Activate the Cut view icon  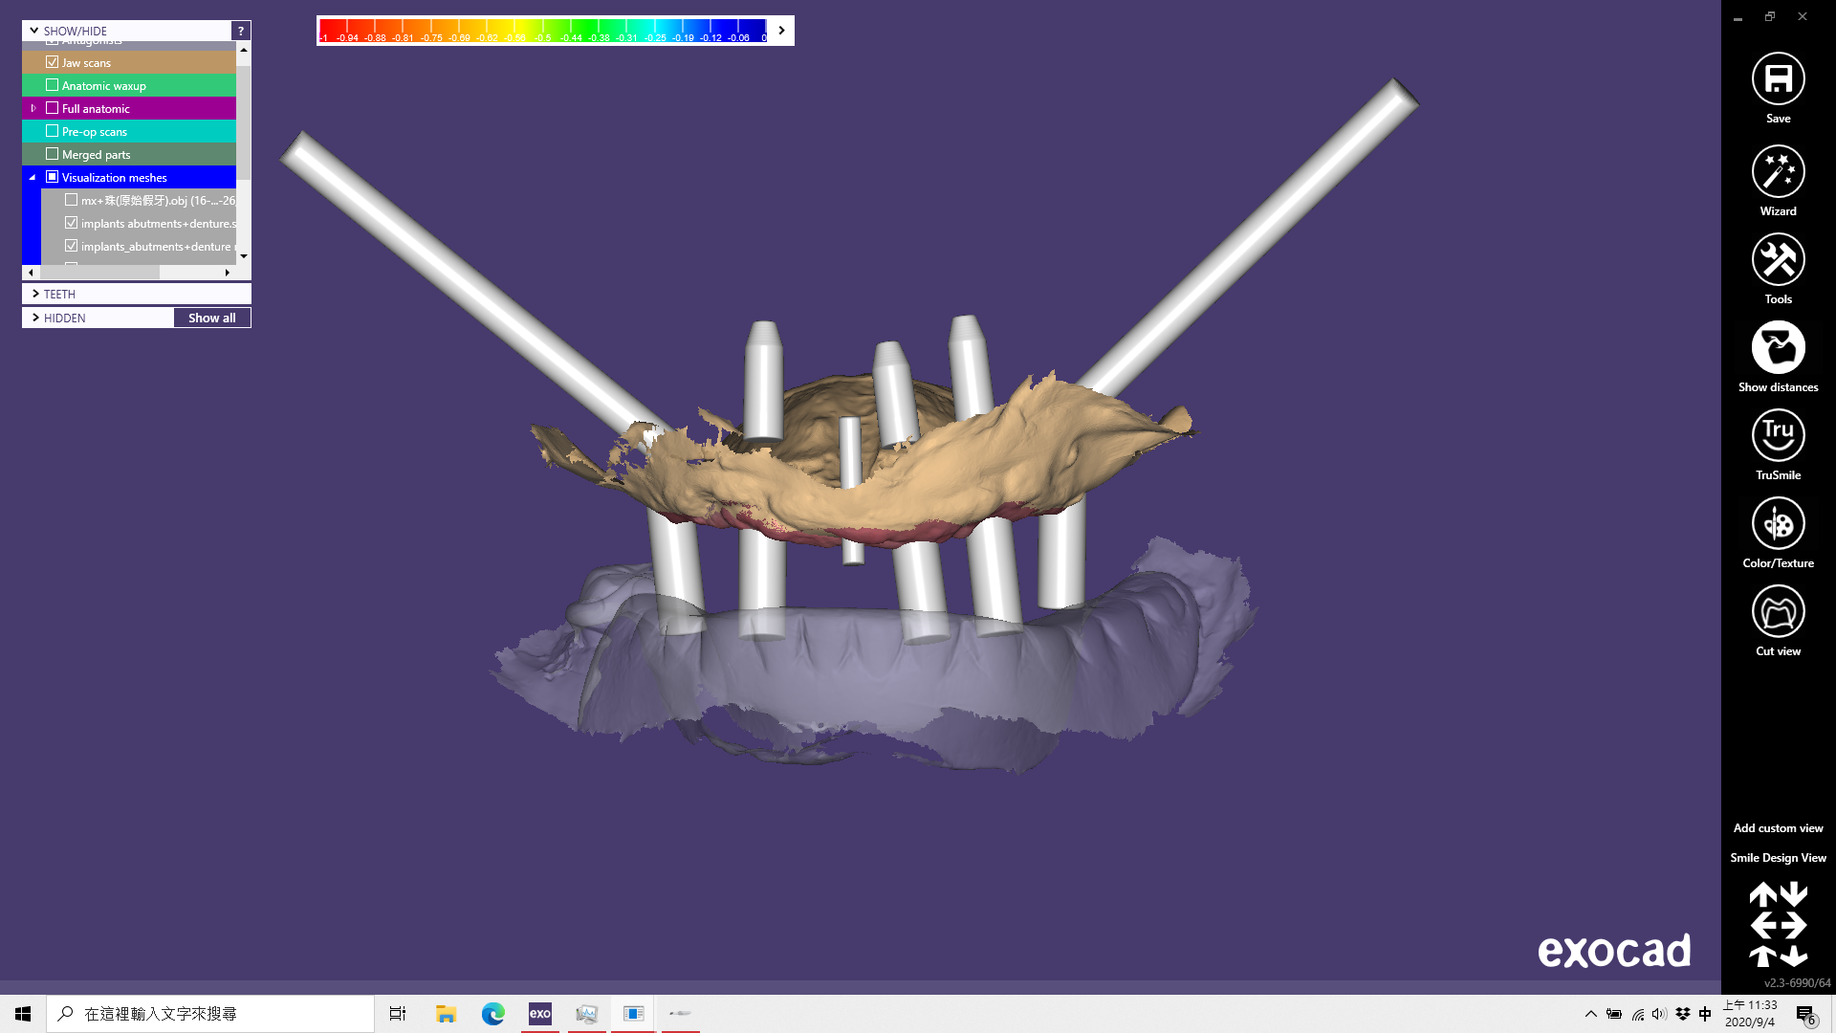(1778, 612)
